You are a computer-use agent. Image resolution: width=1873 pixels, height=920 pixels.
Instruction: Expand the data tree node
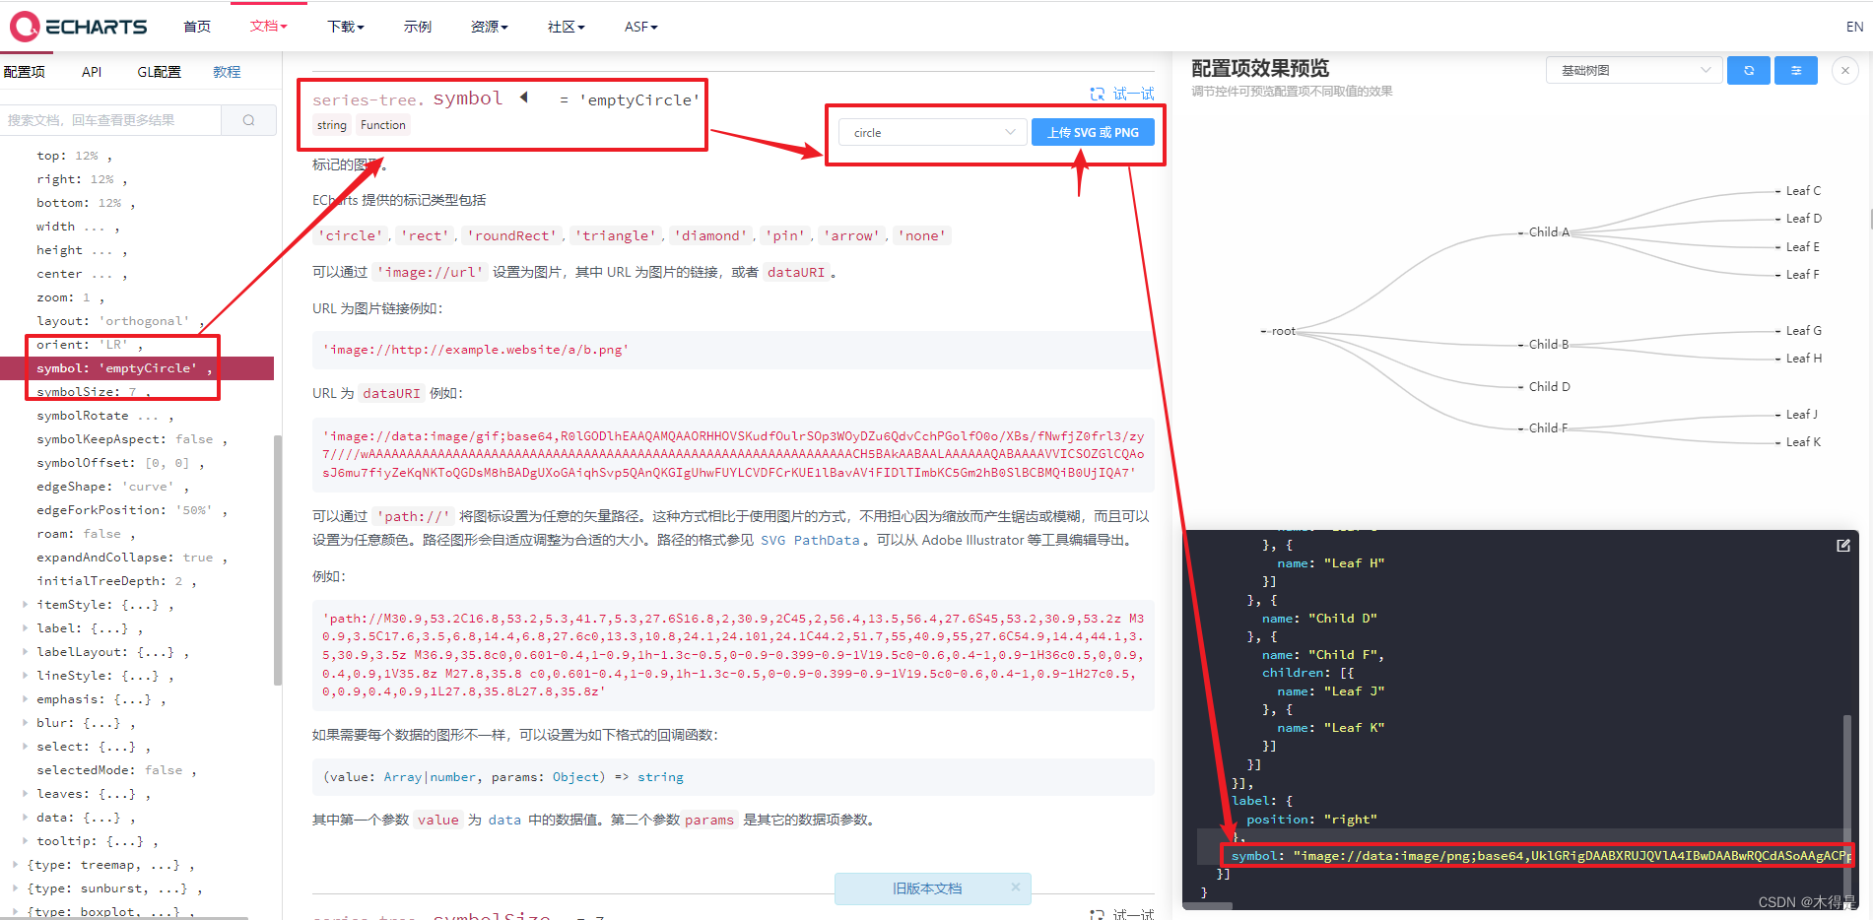(x=25, y=818)
